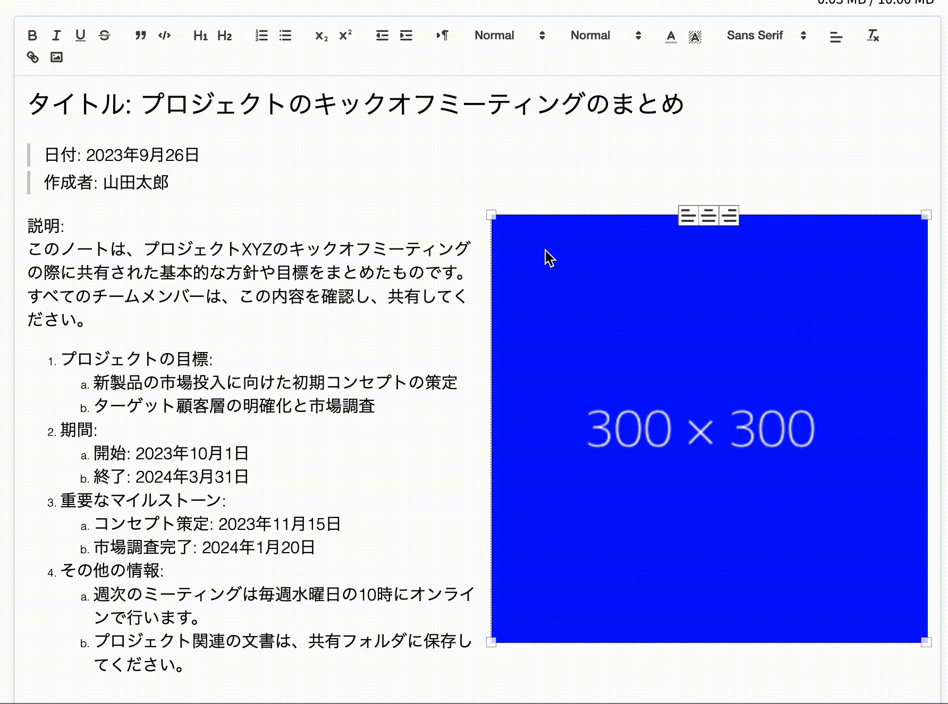Switch text direction to right-to-left
This screenshot has height=704, width=948.
coord(442,36)
